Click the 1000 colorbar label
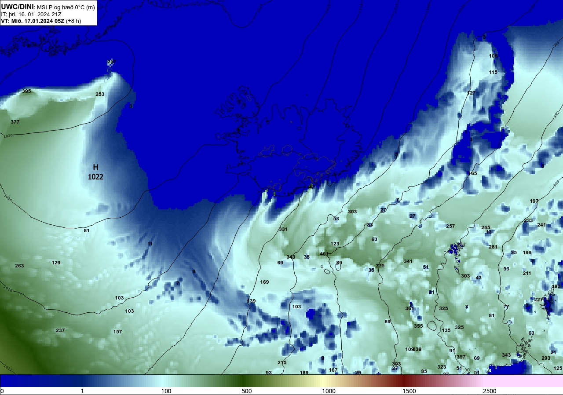Screen dimensions: 563x395 329,391
